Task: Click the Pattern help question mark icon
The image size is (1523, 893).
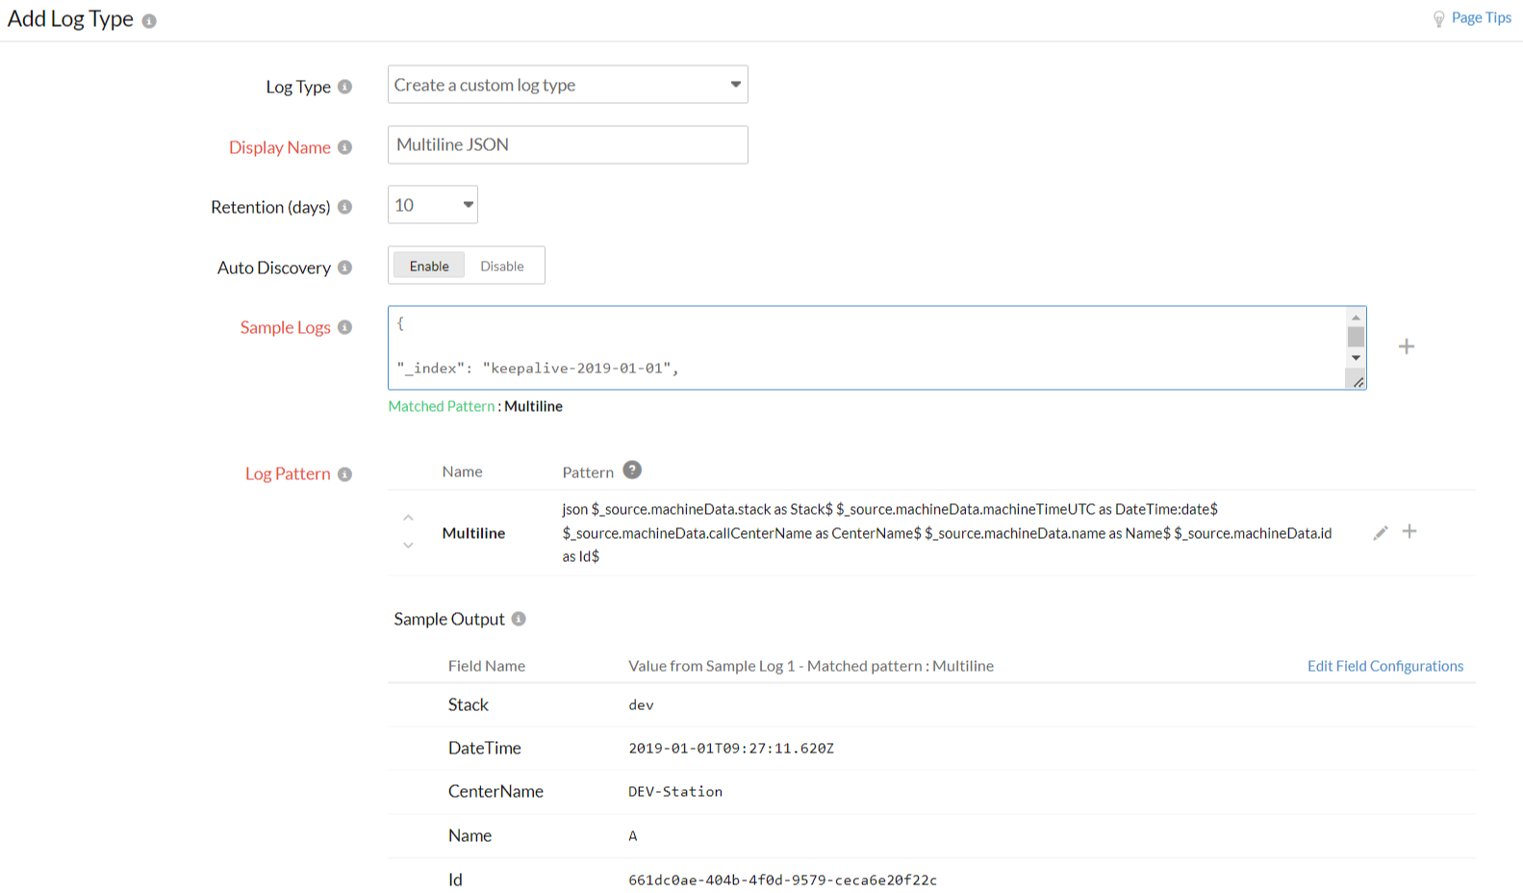Action: (x=631, y=471)
